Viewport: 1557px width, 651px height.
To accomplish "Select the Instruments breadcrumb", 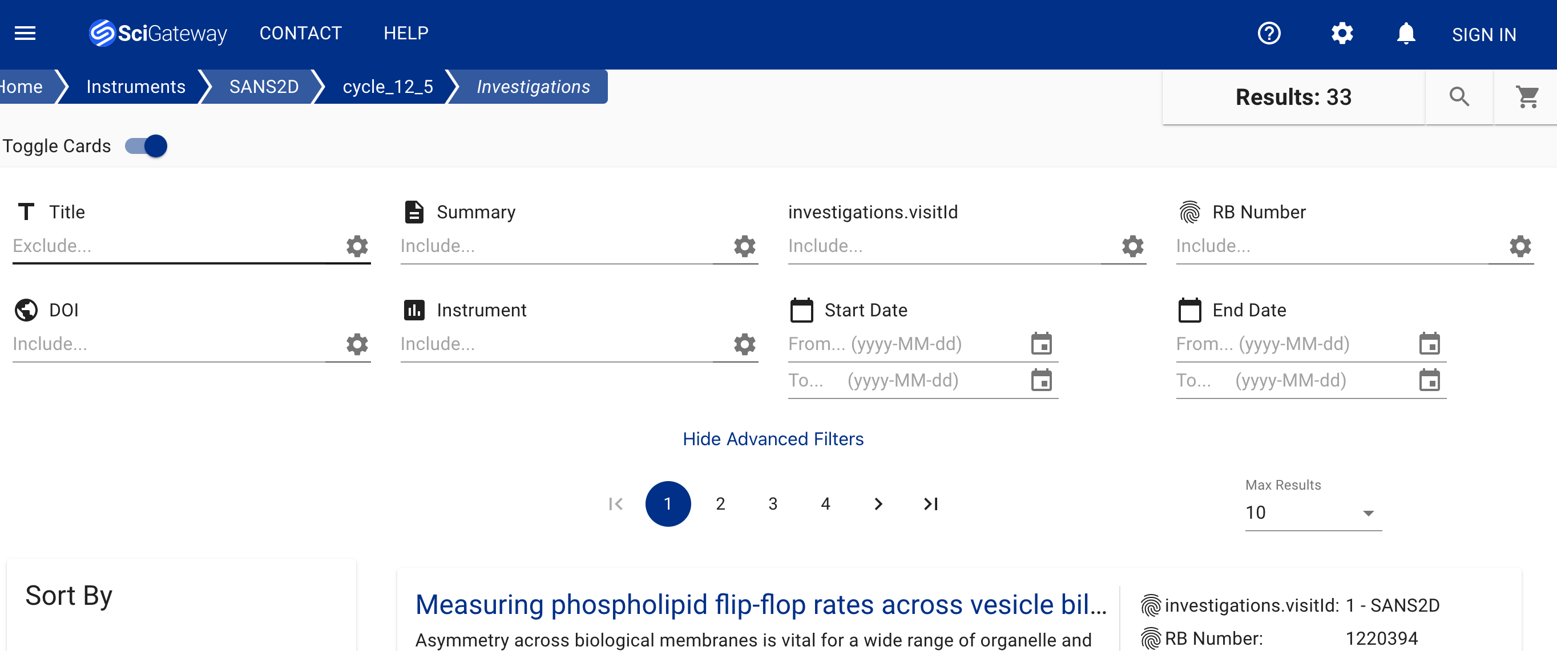I will coord(135,86).
